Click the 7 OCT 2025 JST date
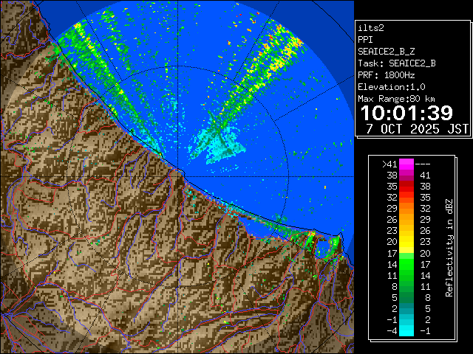This screenshot has width=473, height=354. coord(418,128)
